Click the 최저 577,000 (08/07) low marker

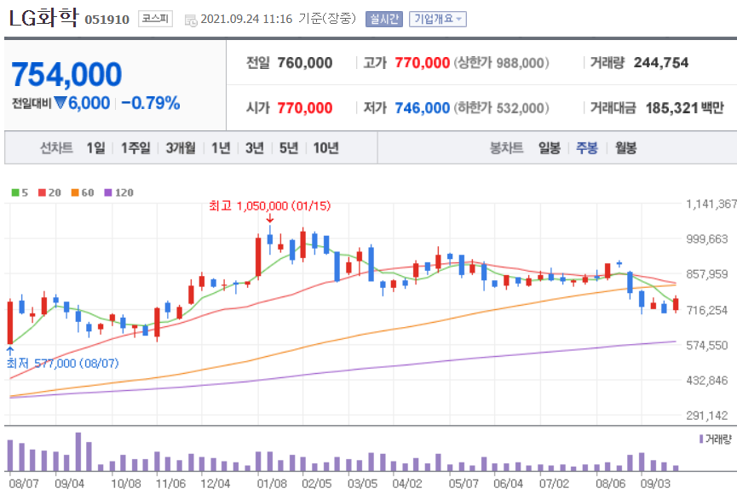point(62,363)
